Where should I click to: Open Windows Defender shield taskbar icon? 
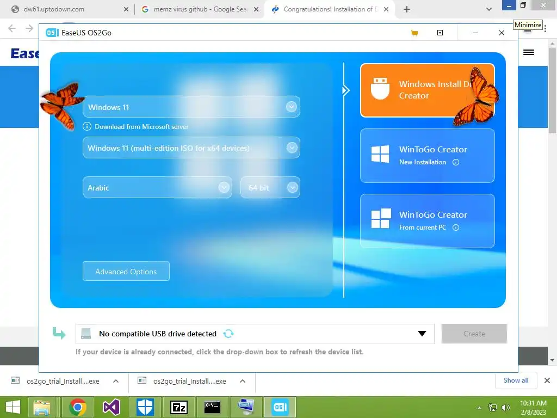(x=145, y=407)
